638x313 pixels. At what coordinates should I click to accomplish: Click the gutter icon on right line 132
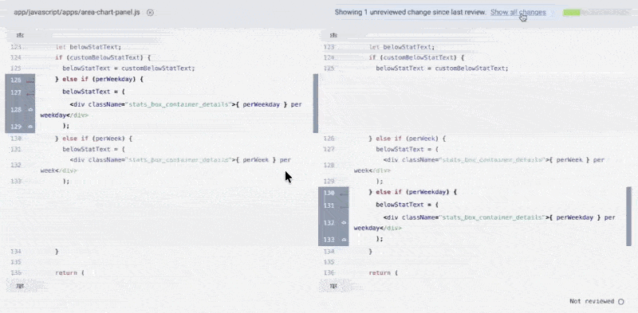point(344,223)
